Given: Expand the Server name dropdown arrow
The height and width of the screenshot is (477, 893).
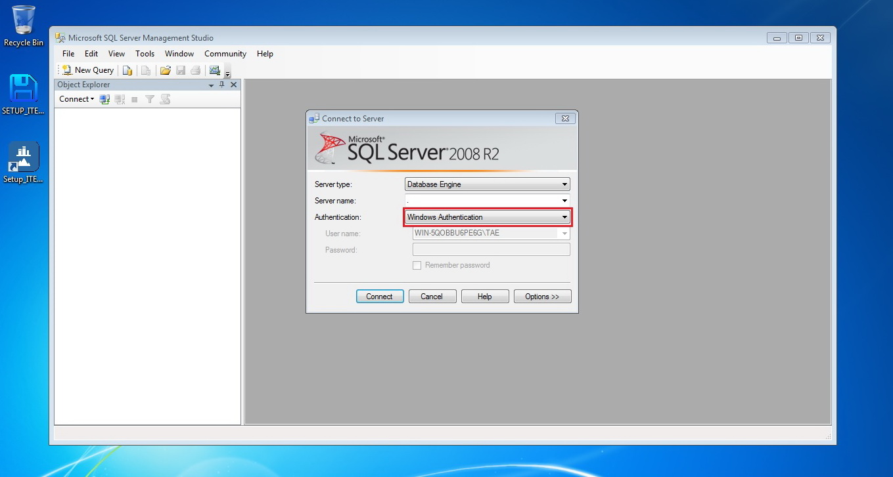Looking at the screenshot, I should [564, 201].
